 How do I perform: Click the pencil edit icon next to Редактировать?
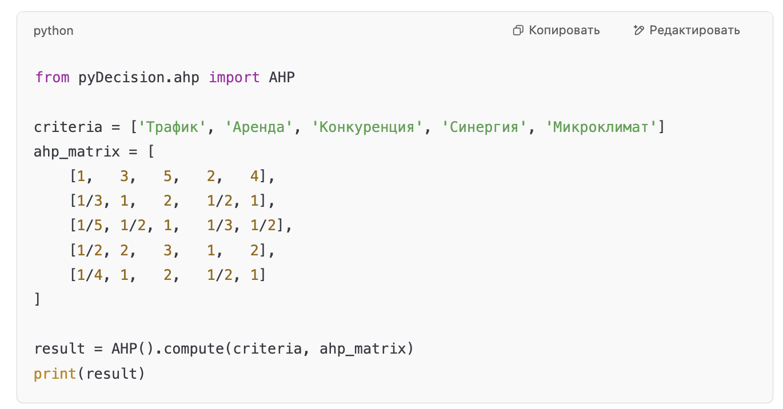[x=639, y=30]
